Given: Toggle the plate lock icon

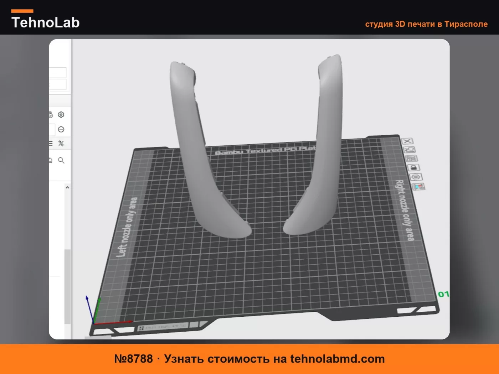Looking at the screenshot, I should (x=413, y=167).
